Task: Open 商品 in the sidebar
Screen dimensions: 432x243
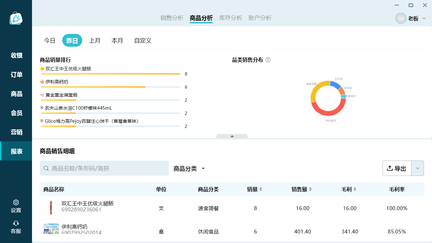Action: tap(16, 94)
